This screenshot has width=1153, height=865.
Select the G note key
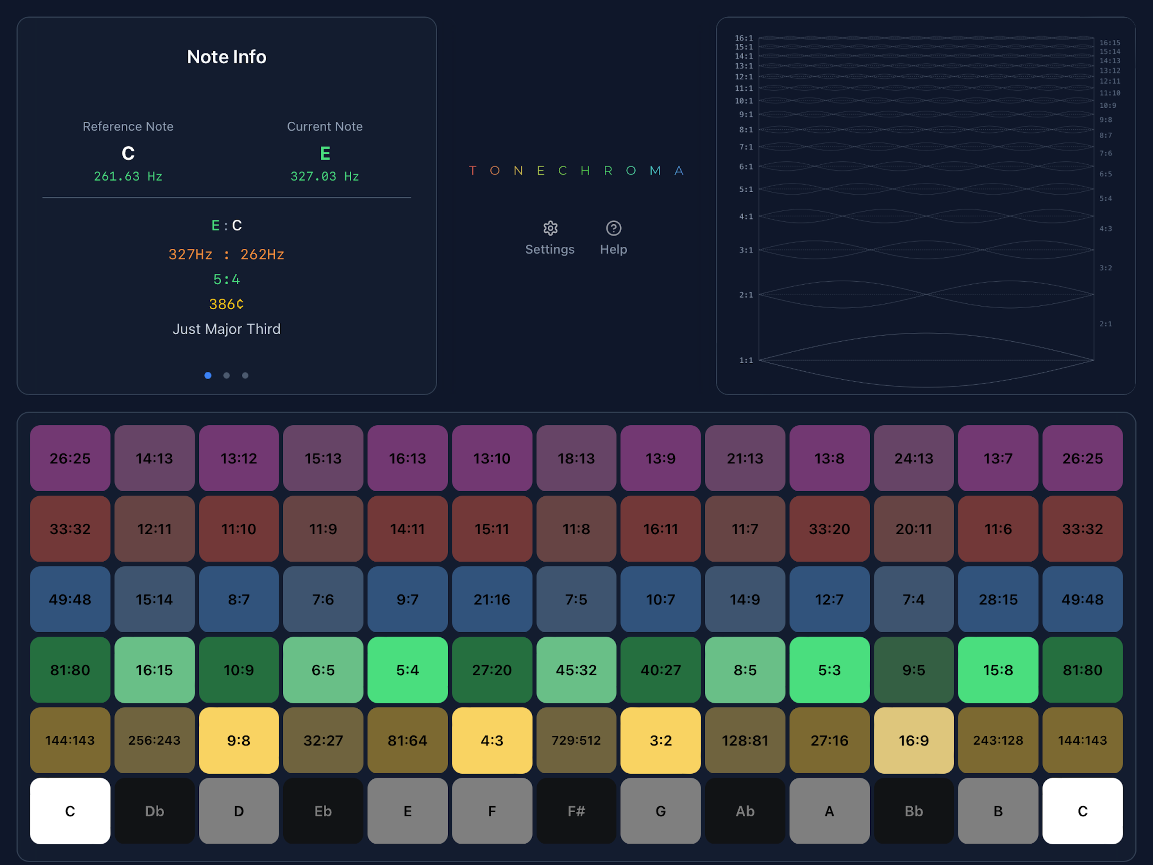pos(660,811)
